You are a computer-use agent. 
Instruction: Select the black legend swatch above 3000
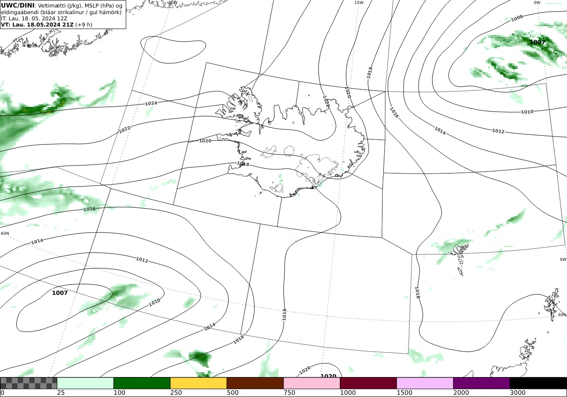point(538,383)
